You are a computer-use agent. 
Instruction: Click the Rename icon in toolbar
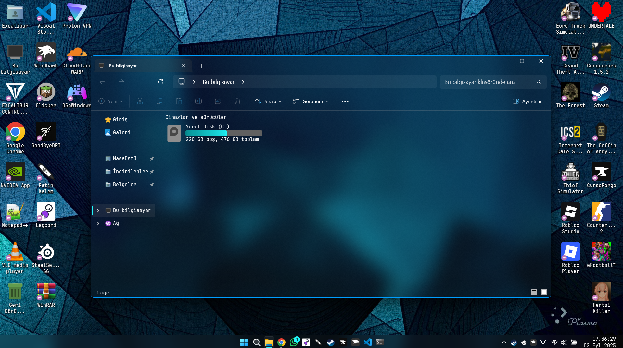pos(198,101)
